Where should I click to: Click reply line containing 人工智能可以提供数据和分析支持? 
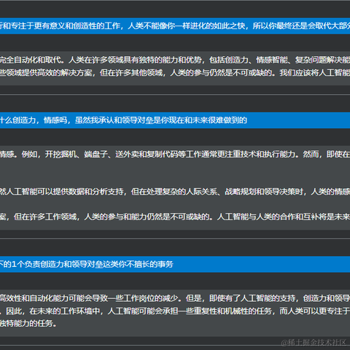click(175, 192)
